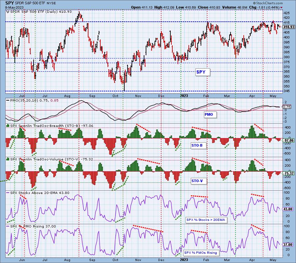This screenshot has height=263, width=296.
Task: Click the green histogram legend marker beside STO-V title
Action: (x=8, y=159)
